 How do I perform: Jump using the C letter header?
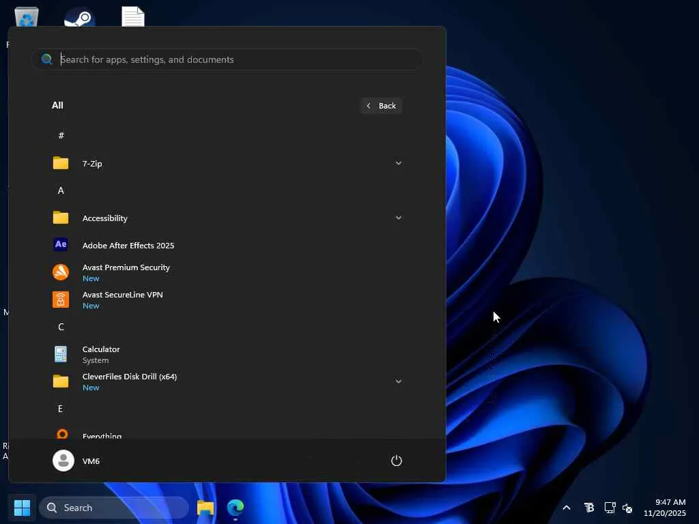(61, 327)
